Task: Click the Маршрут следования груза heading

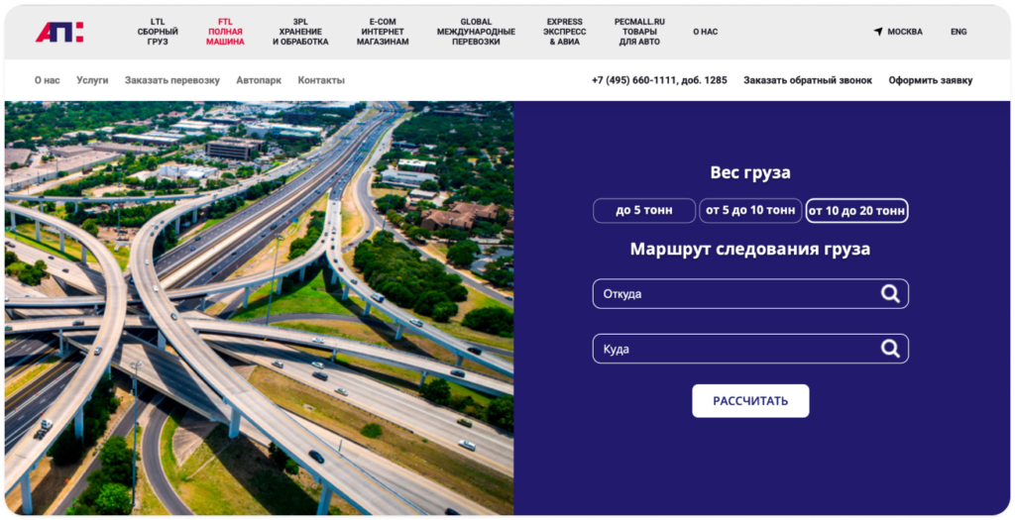Action: (x=750, y=249)
